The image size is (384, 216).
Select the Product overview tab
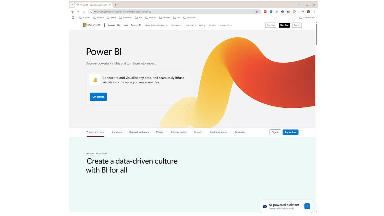pos(95,132)
